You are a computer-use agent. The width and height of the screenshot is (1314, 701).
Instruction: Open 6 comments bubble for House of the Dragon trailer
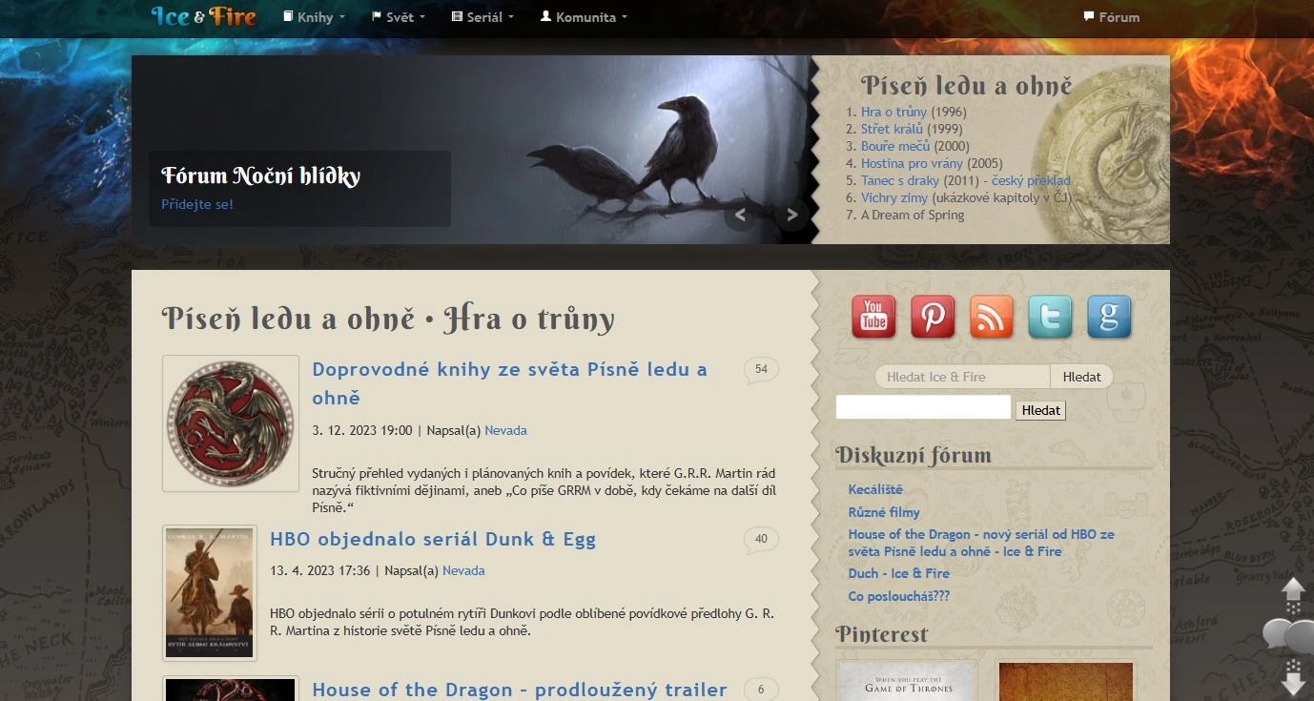click(761, 690)
